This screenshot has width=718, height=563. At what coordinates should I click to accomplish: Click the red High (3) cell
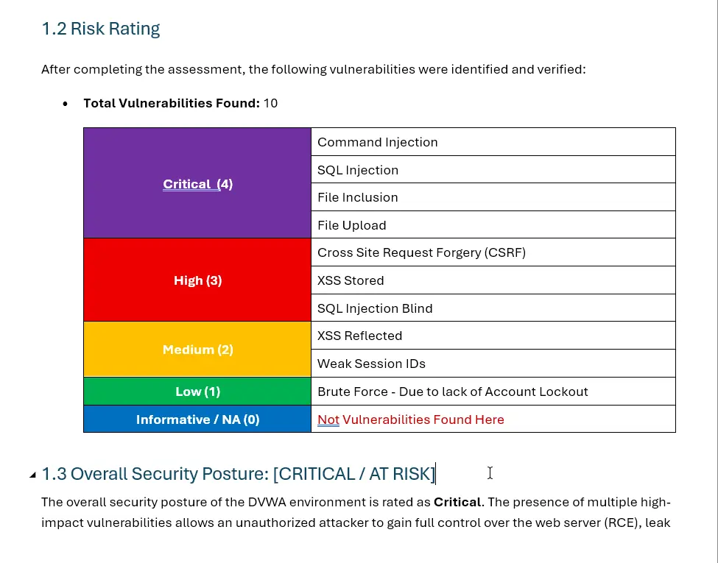coord(197,280)
